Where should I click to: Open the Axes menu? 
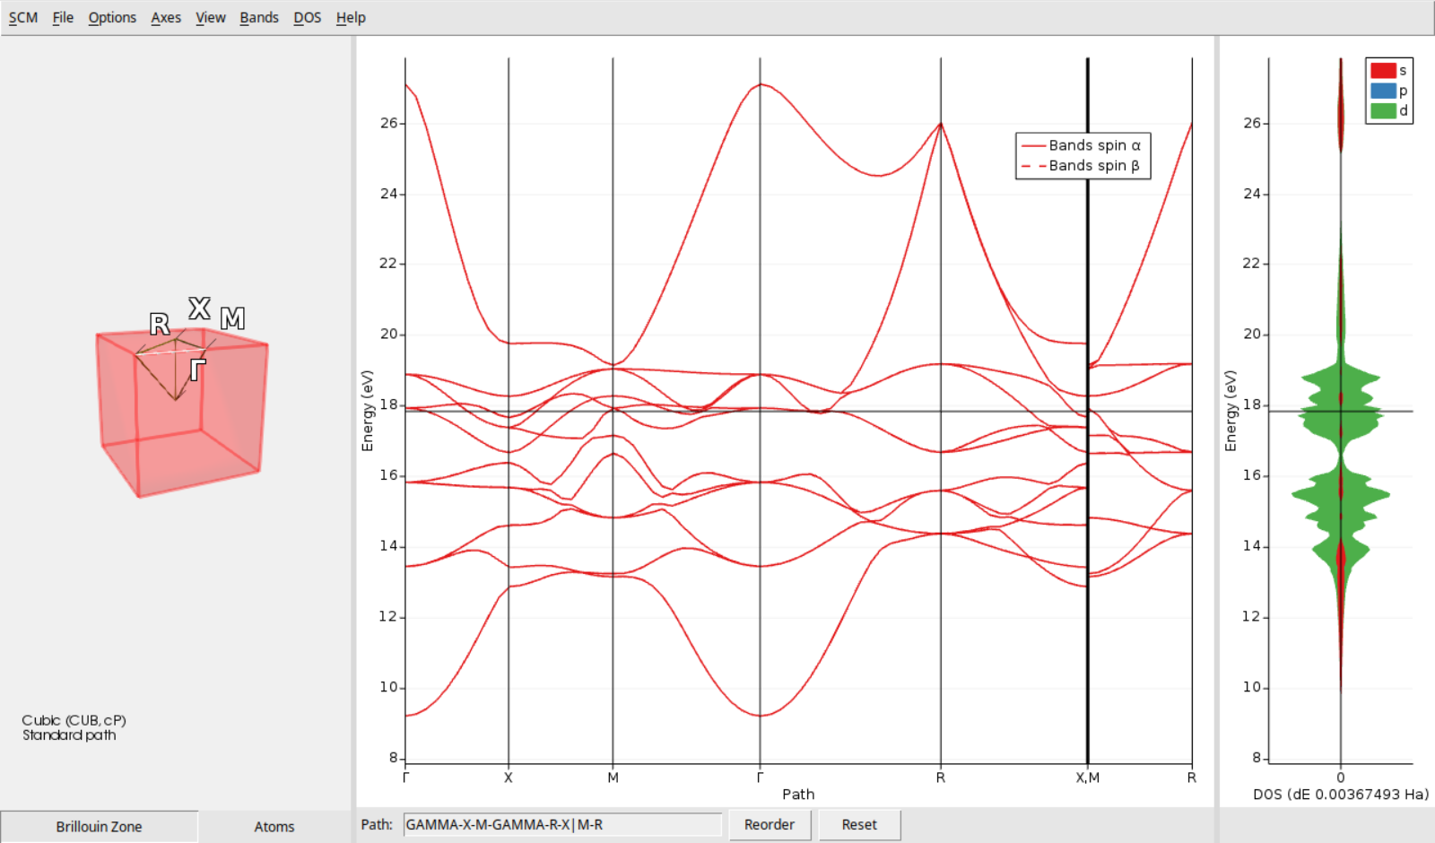166,17
